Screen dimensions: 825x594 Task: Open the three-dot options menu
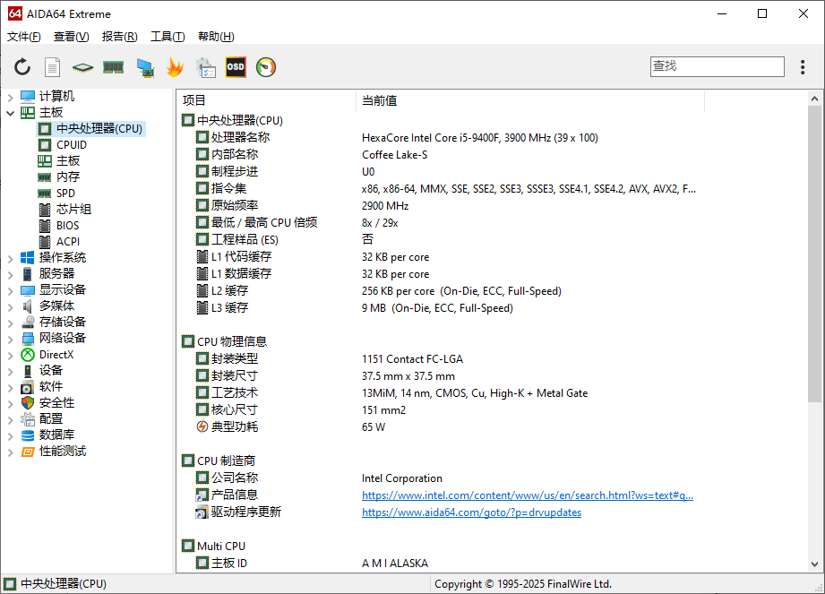803,67
